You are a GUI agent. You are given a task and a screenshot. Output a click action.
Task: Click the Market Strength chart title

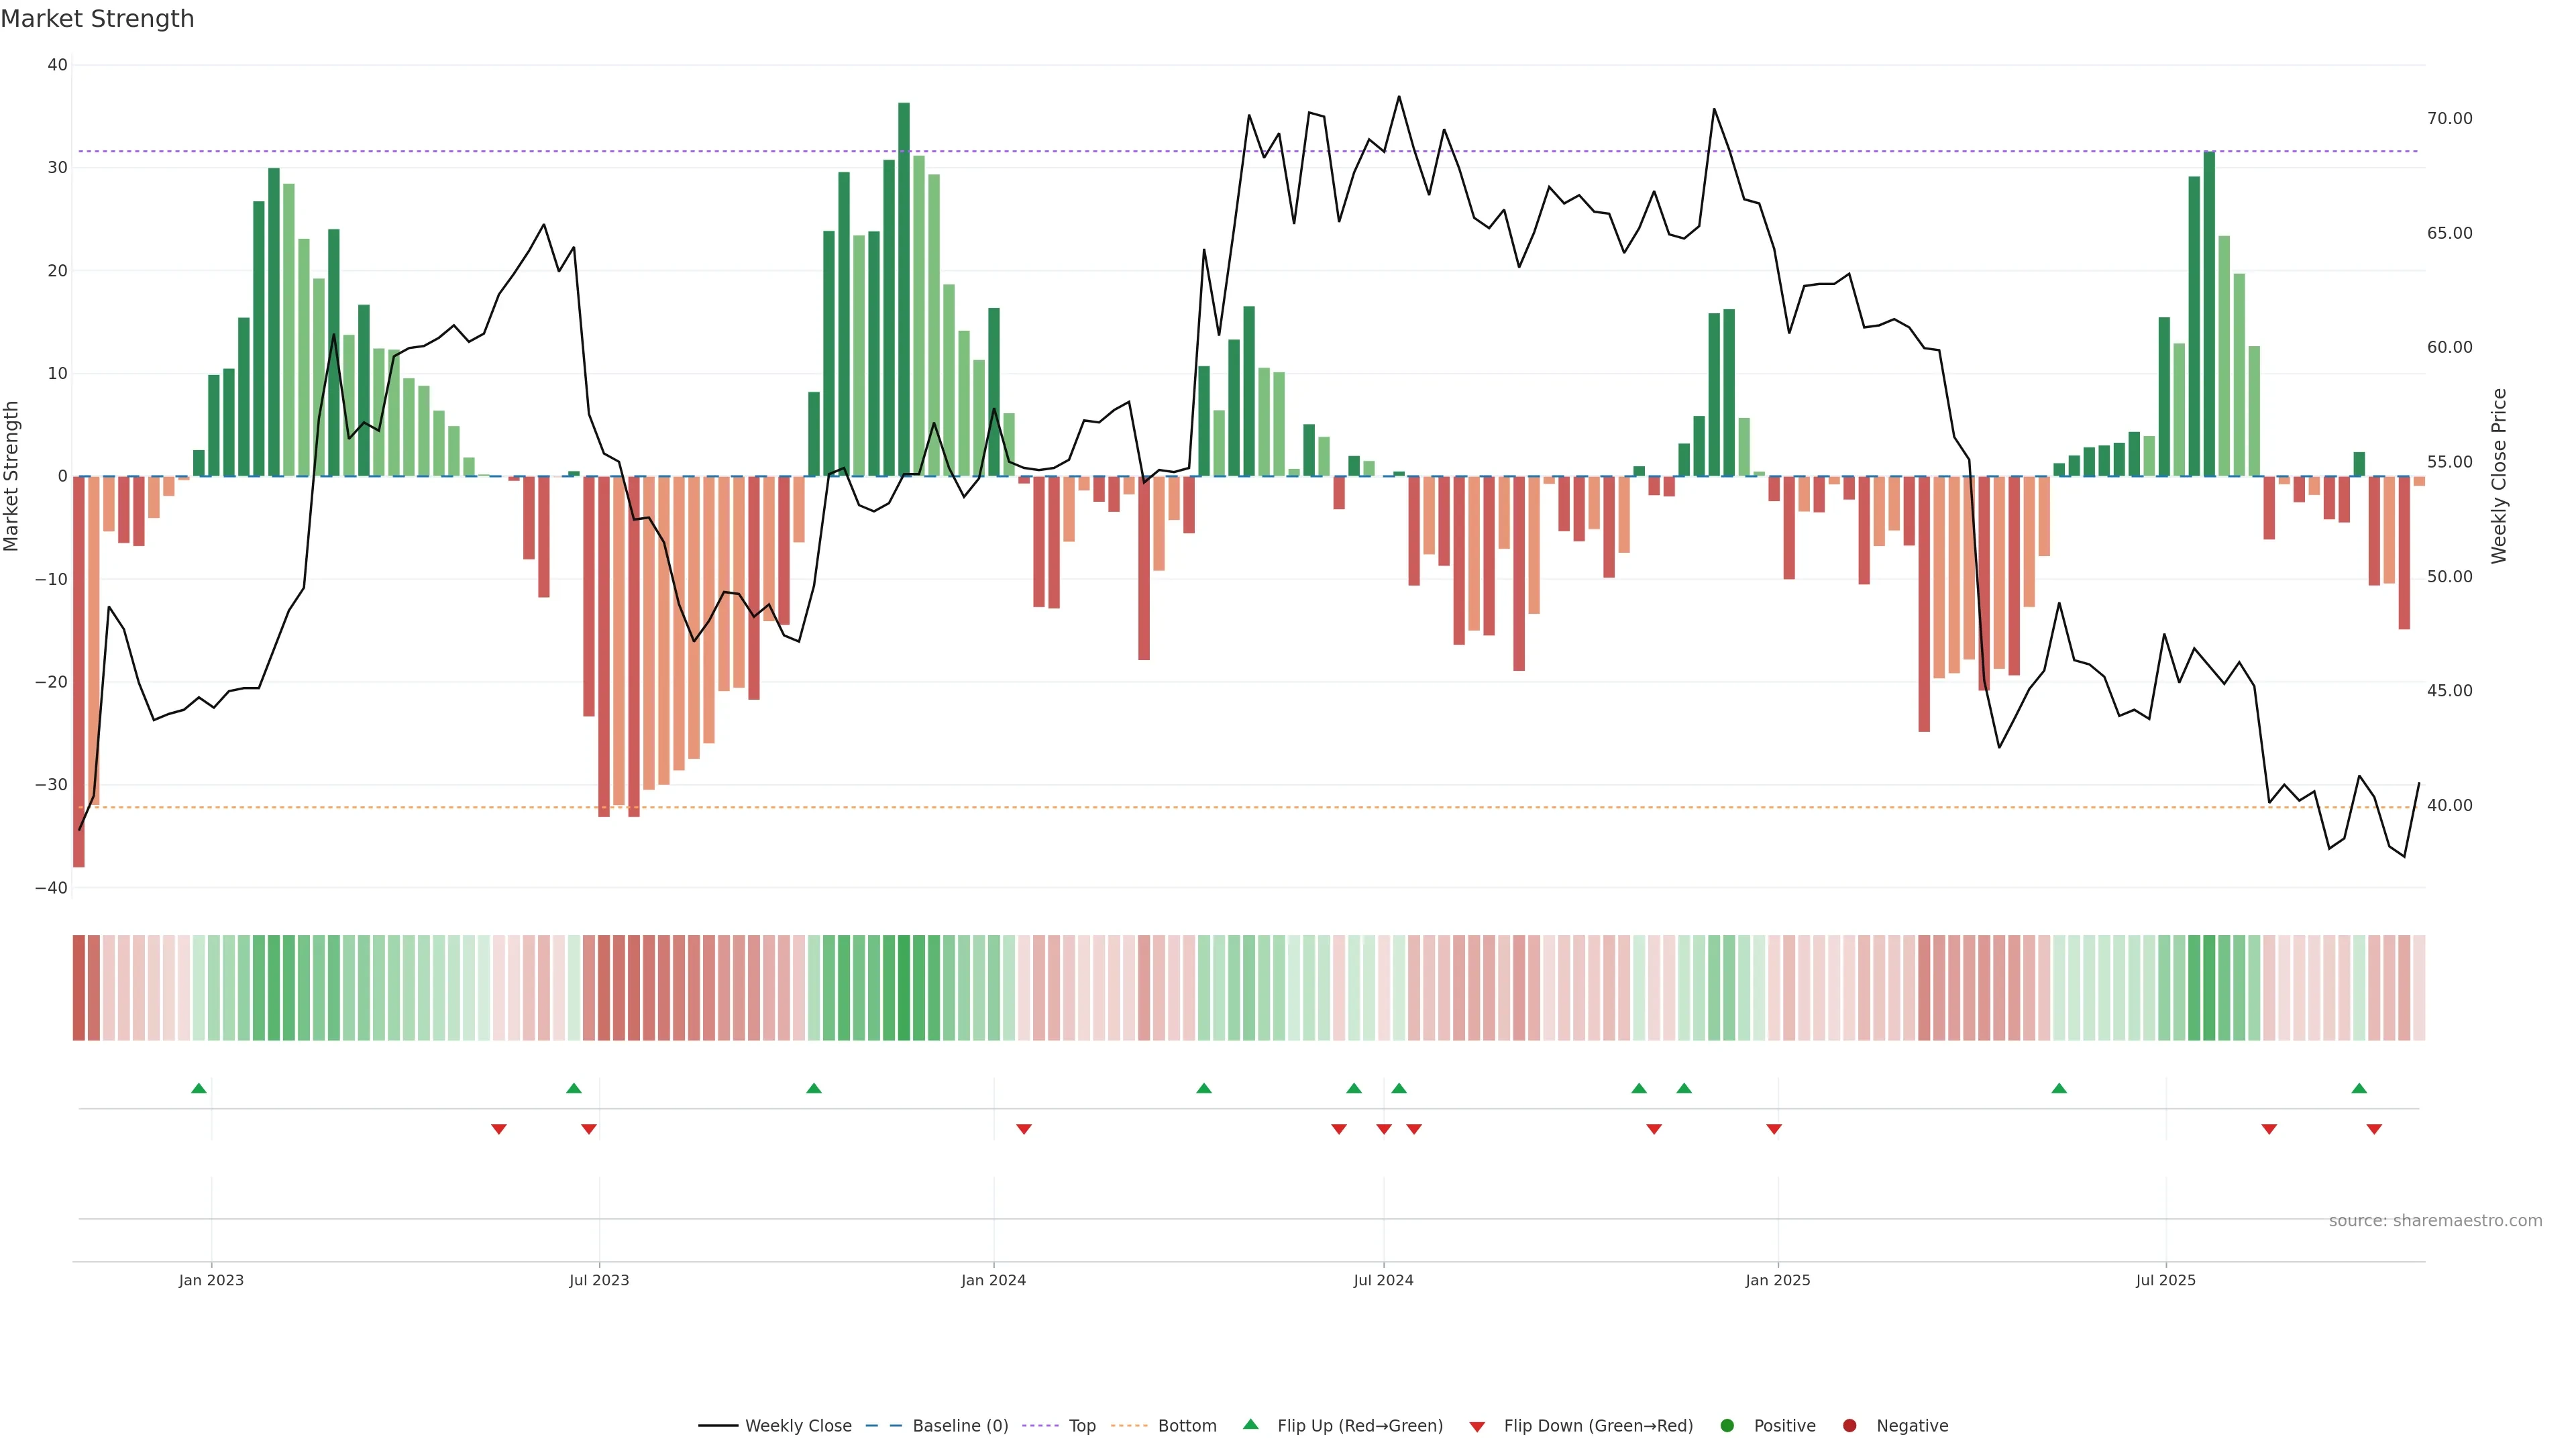point(97,19)
